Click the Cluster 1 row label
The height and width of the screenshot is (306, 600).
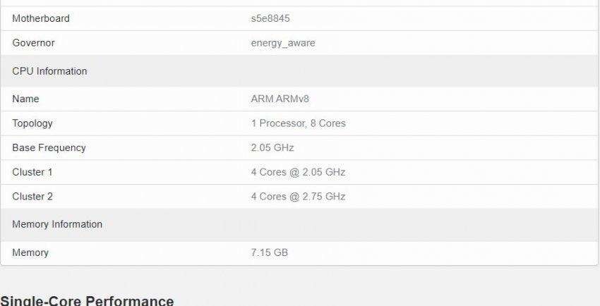click(x=32, y=172)
